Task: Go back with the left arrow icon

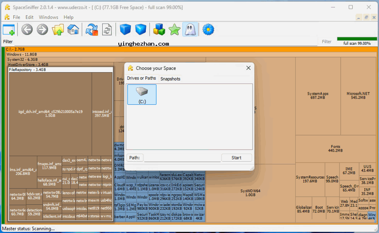Action: pos(27,30)
